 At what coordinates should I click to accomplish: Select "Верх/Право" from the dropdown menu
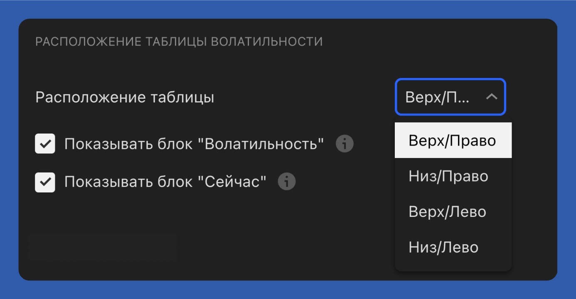click(x=453, y=140)
